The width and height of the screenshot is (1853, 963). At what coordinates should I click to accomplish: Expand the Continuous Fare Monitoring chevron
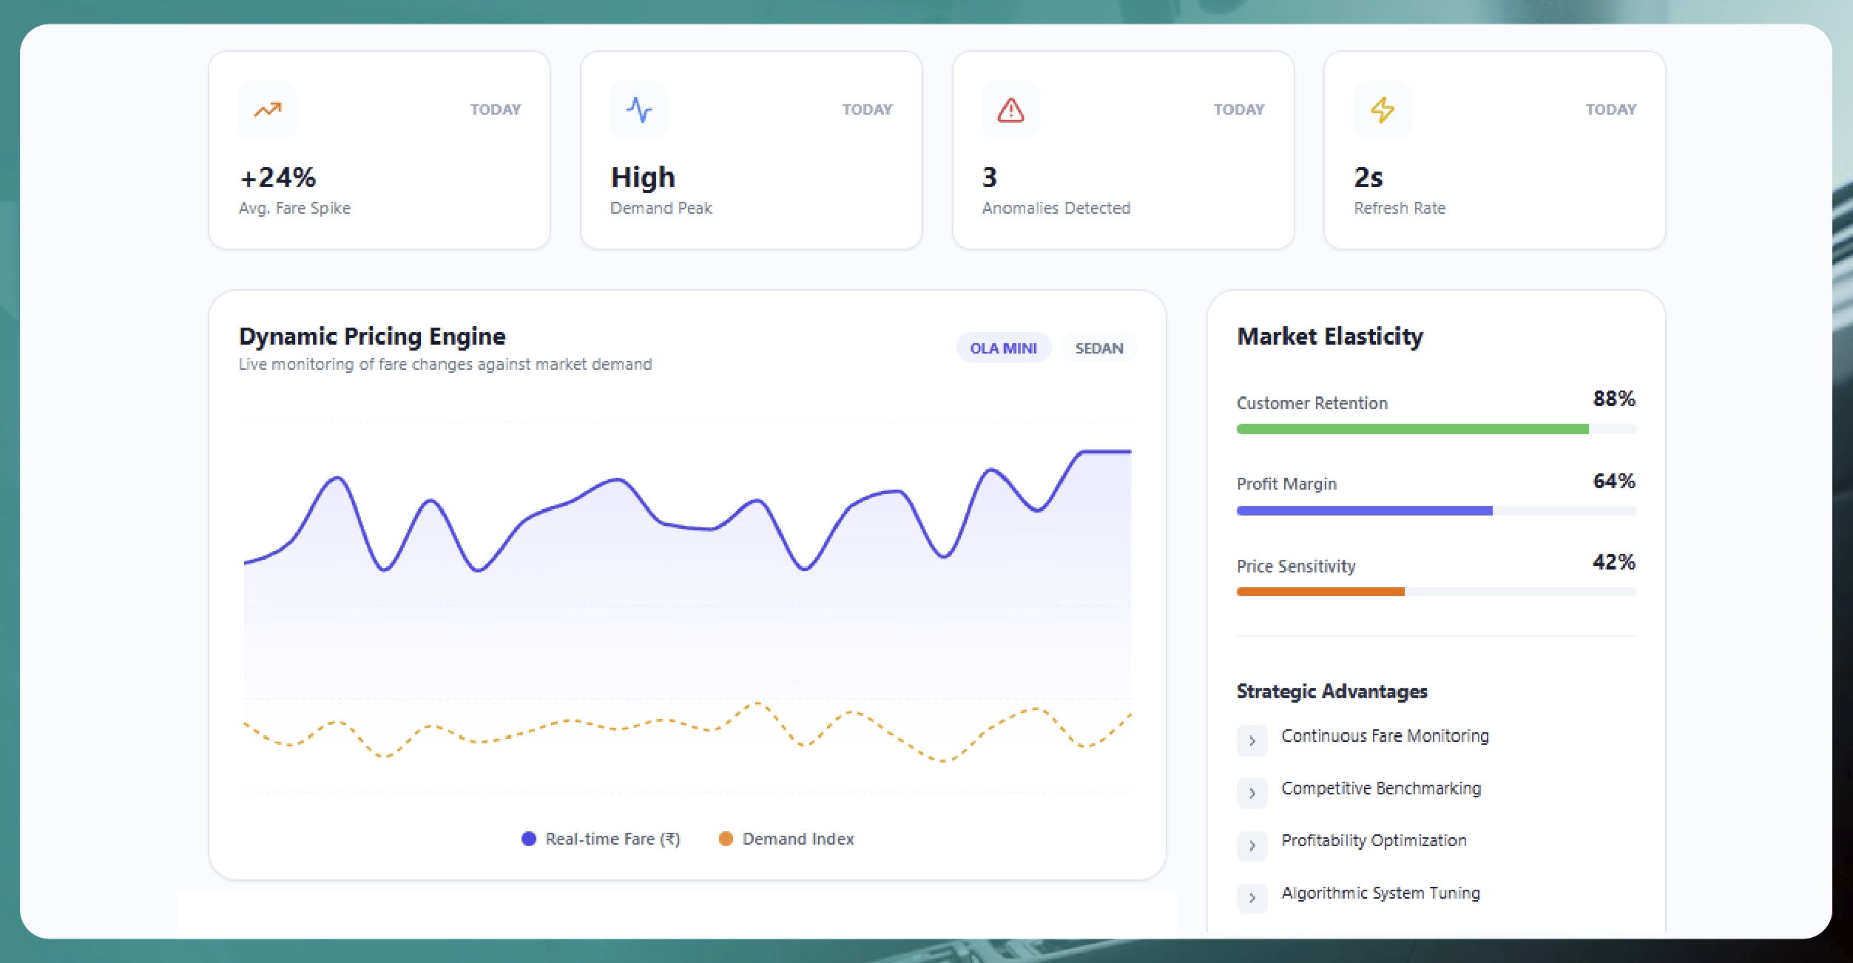[1252, 740]
